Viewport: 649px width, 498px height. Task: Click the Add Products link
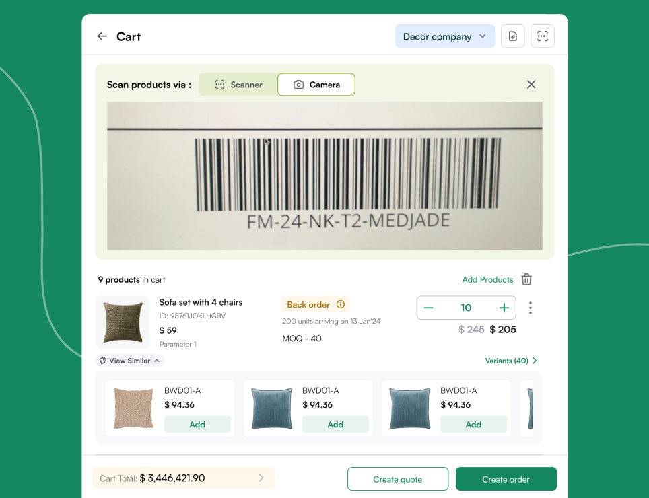tap(487, 279)
